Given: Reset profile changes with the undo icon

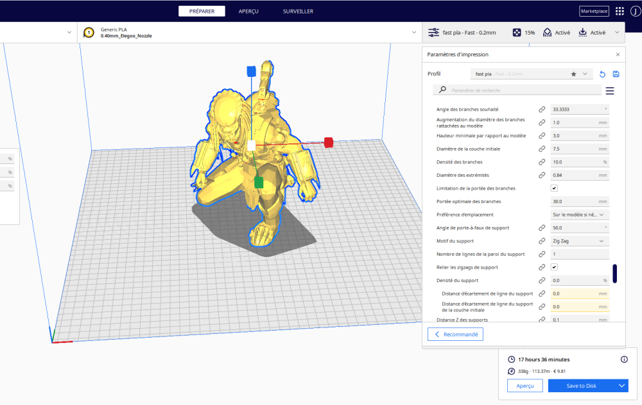Looking at the screenshot, I should [x=602, y=74].
